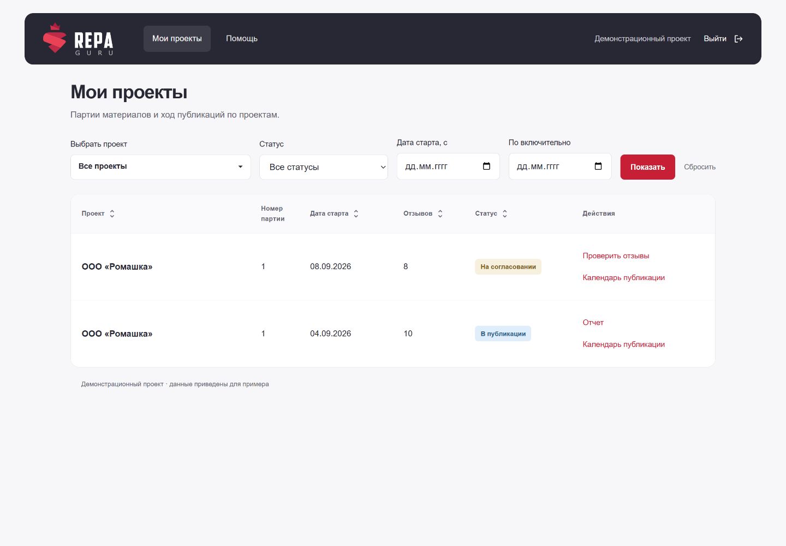Click the date cell '04.09.2026'
Screen dimensions: 786x546
pos(330,334)
